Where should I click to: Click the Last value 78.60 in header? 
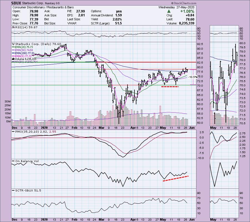tap(190, 19)
